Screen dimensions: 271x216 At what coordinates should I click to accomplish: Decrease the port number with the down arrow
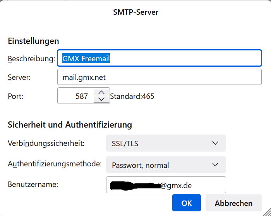click(x=101, y=99)
